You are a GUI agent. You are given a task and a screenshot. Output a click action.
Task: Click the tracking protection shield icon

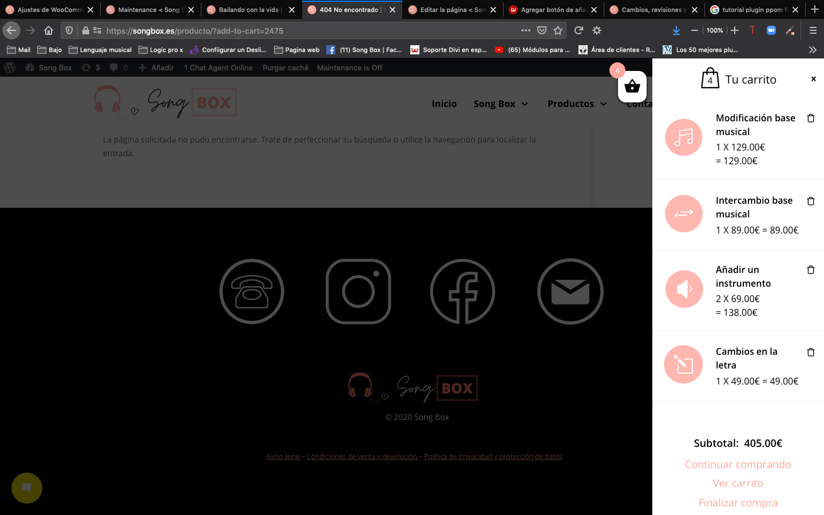click(x=69, y=30)
